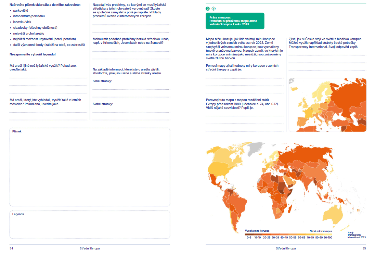Click the 'Vysoká míra korupce' legend label

[x=257, y=231]
